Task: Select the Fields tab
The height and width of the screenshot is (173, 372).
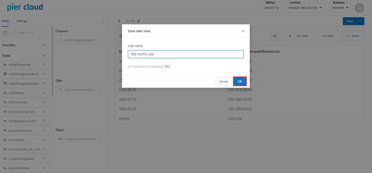Action: [x=5, y=21]
